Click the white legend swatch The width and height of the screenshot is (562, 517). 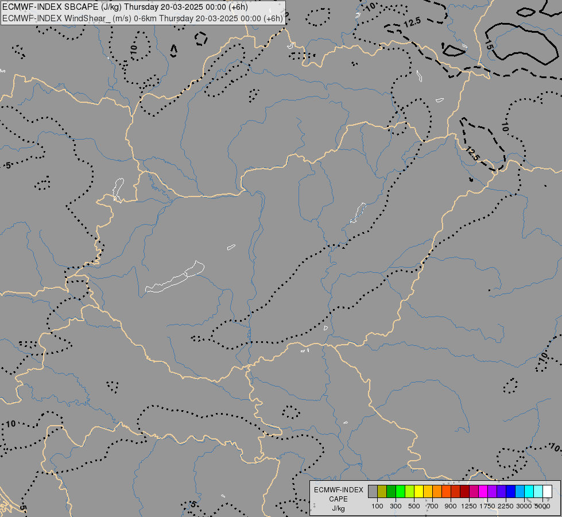click(x=547, y=491)
